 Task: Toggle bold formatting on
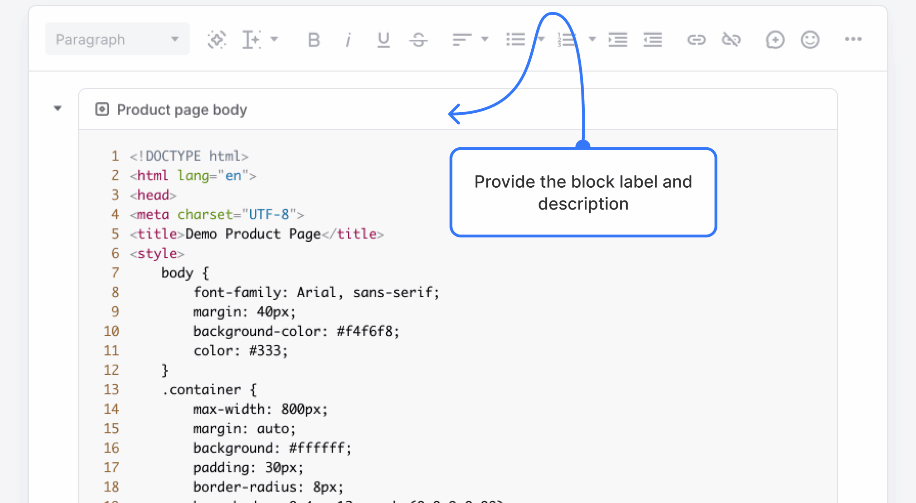tap(313, 39)
